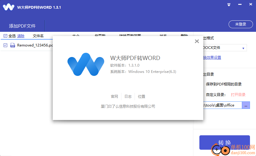The width and height of the screenshot is (256, 156).
Task: Click the 打开目录 link
Action: pos(238,95)
